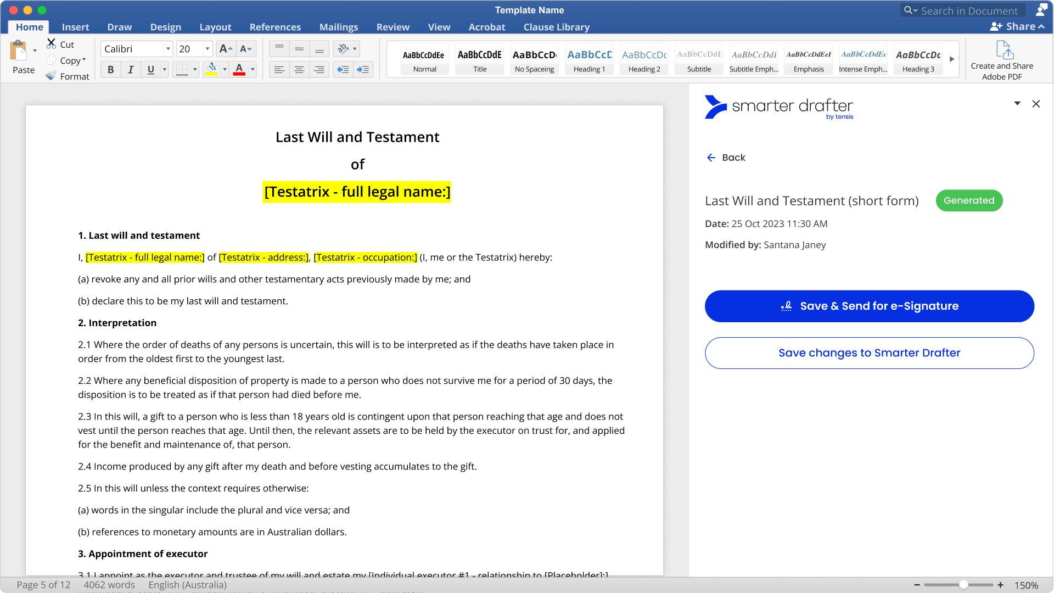Image resolution: width=1054 pixels, height=593 pixels.
Task: Open the Acrobat tab
Action: click(x=487, y=27)
